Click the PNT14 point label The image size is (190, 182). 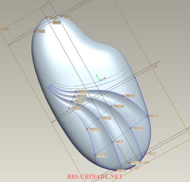[x=119, y=106]
